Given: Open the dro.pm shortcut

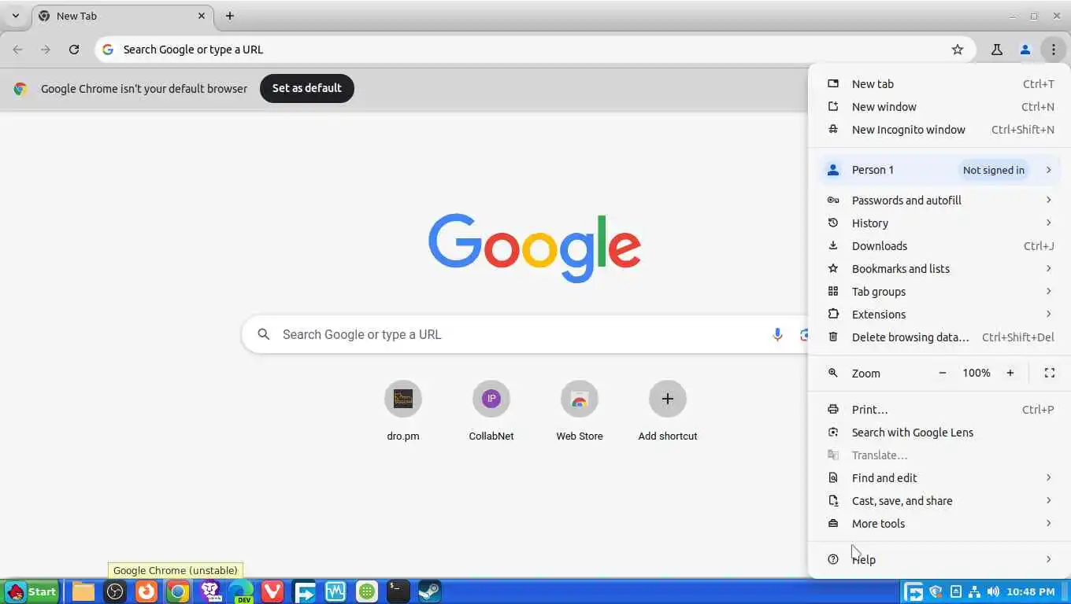Looking at the screenshot, I should [x=403, y=411].
